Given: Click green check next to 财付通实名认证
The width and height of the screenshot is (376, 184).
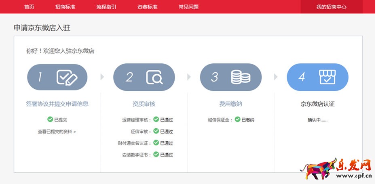Looking at the screenshot, I should [x=156, y=143].
